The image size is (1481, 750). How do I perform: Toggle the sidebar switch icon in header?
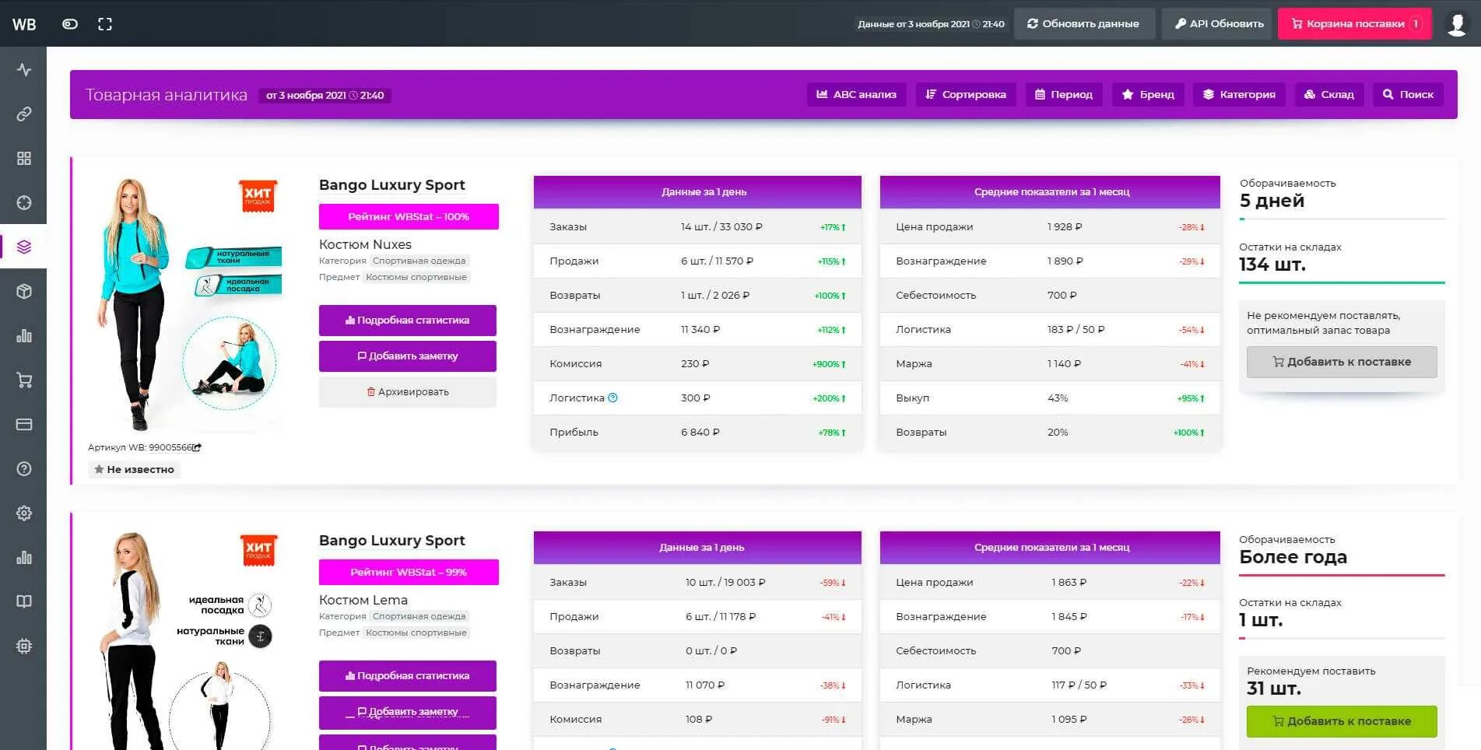[70, 24]
